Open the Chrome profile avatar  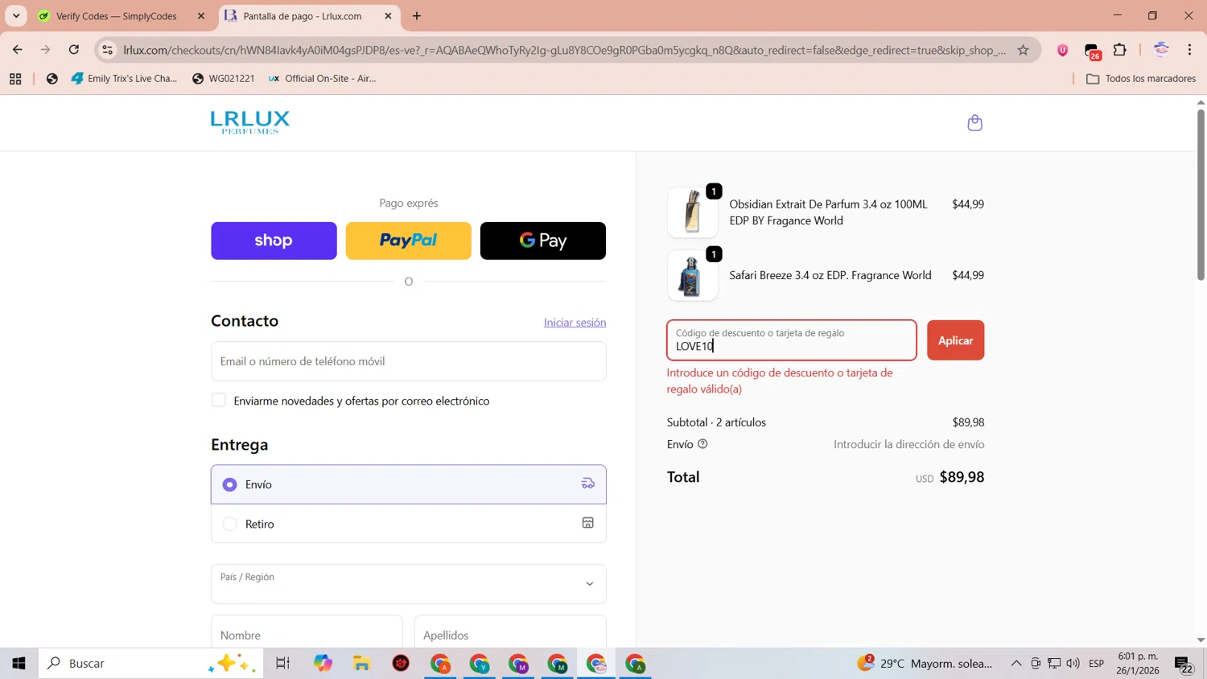tap(1160, 50)
